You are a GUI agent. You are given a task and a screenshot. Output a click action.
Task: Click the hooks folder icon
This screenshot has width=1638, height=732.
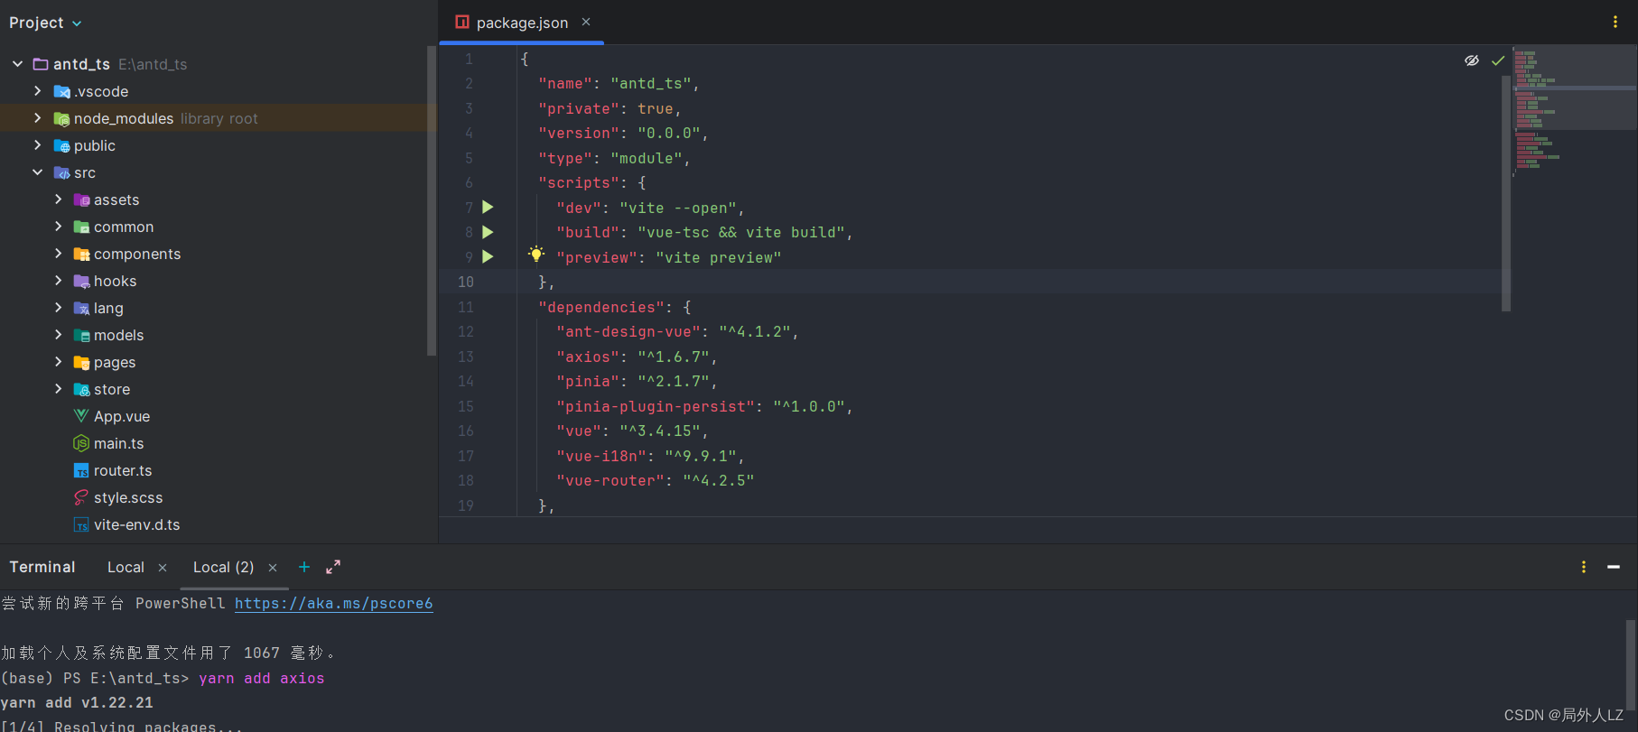coord(81,281)
